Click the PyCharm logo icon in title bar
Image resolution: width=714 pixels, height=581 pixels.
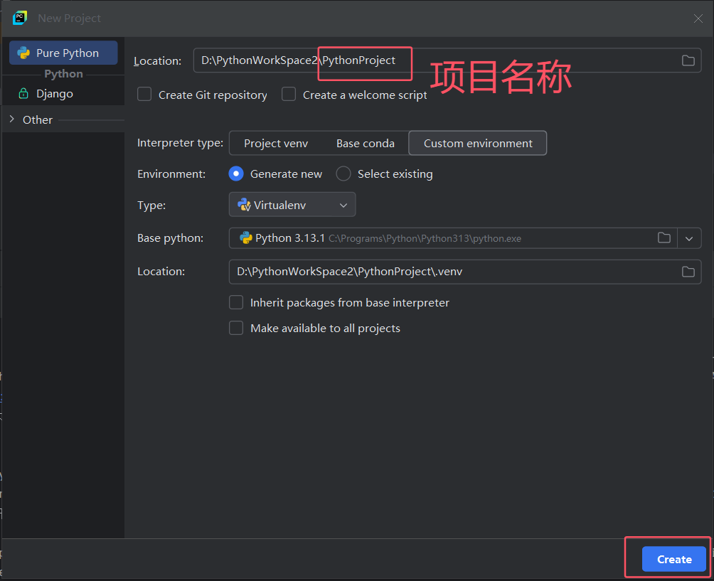coord(20,18)
